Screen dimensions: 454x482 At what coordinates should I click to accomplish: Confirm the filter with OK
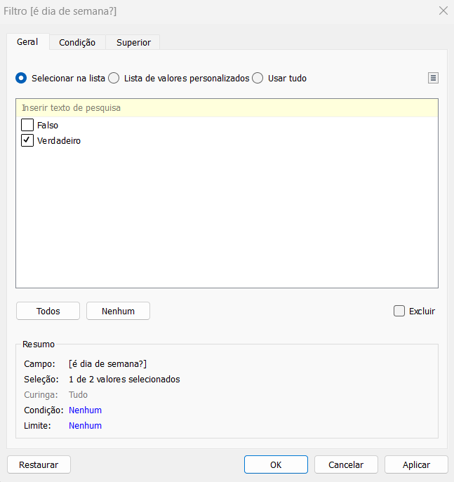click(276, 464)
